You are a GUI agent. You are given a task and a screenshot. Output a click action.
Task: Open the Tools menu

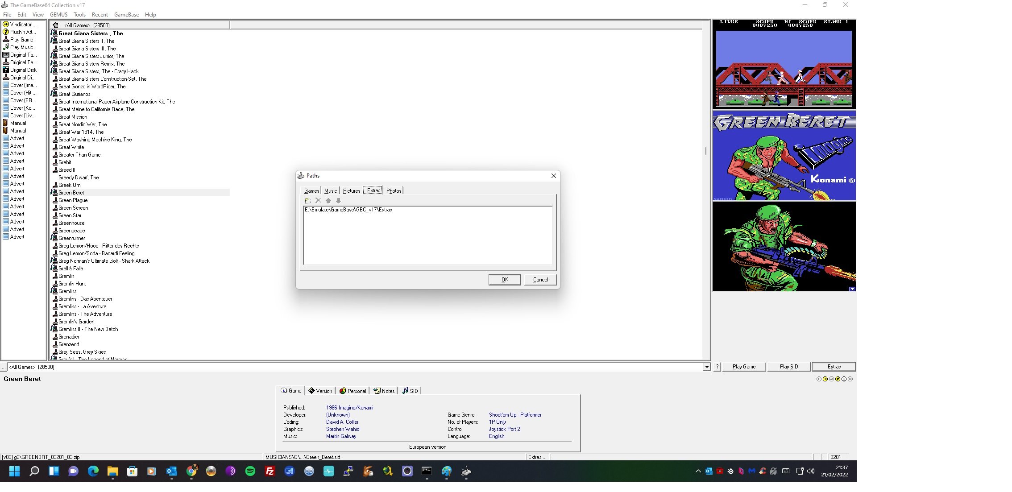coord(79,15)
